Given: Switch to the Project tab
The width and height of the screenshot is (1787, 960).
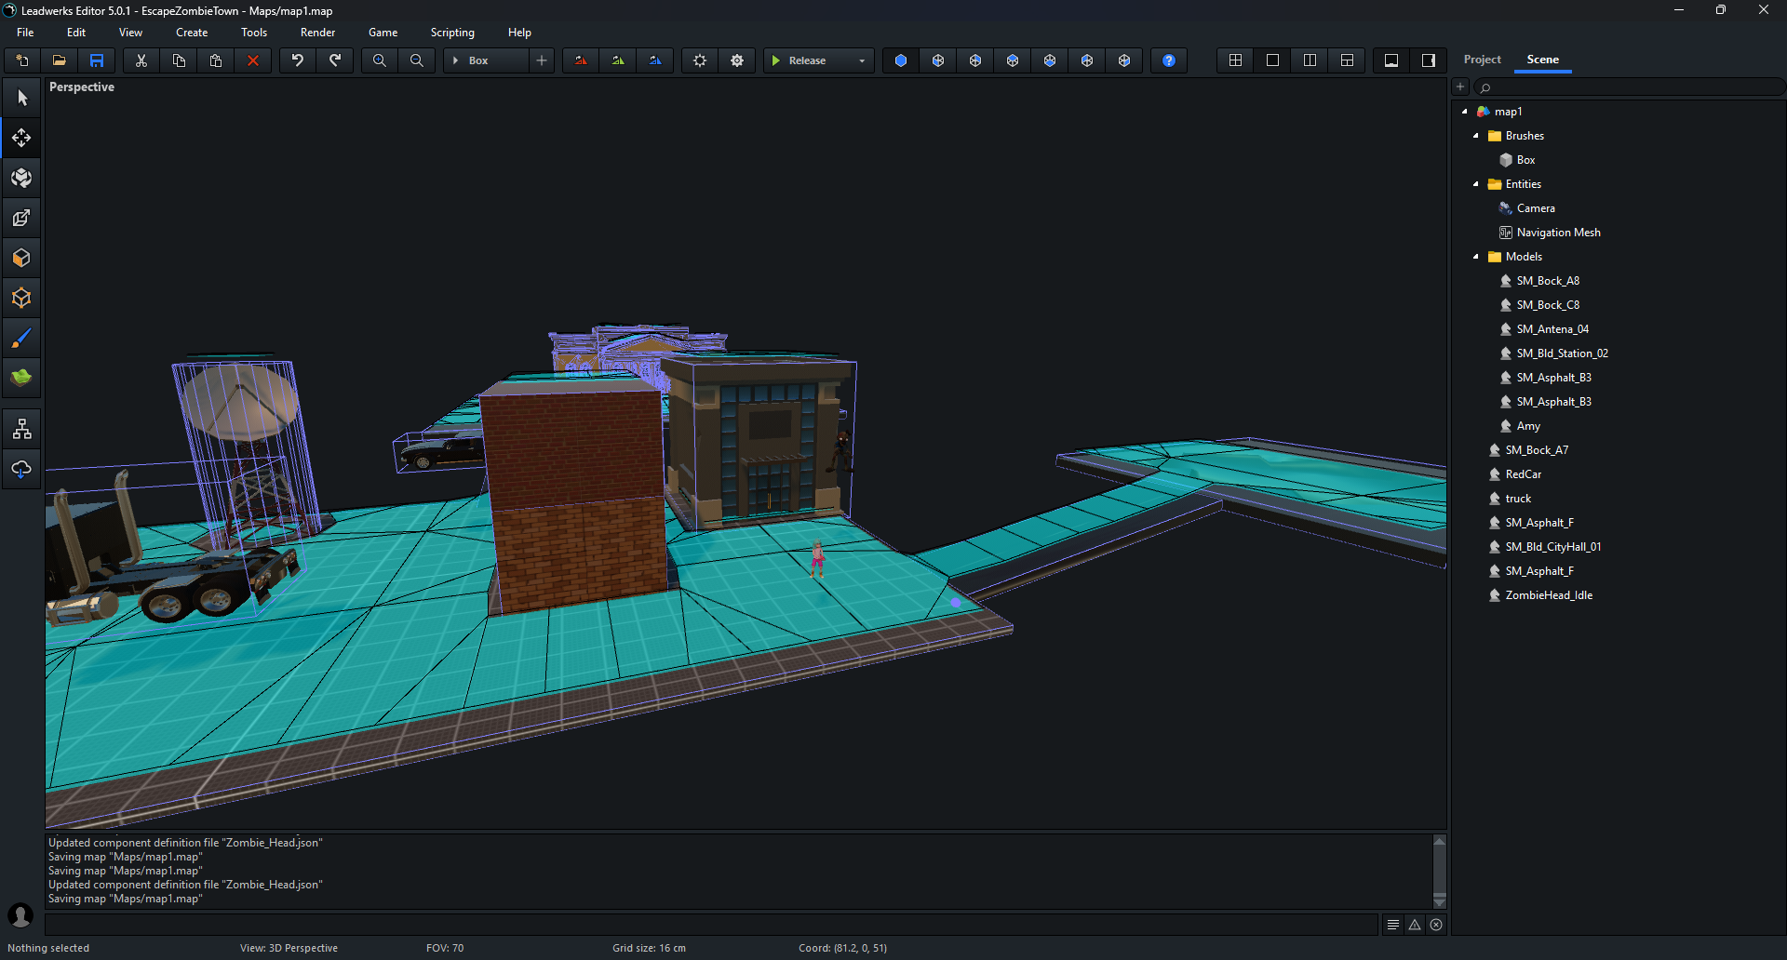Looking at the screenshot, I should point(1482,60).
